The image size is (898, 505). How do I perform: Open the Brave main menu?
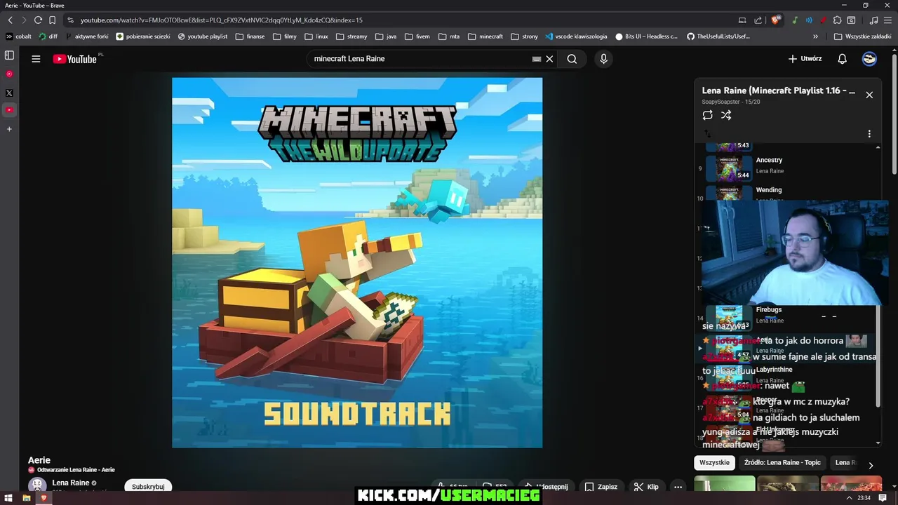tap(888, 20)
